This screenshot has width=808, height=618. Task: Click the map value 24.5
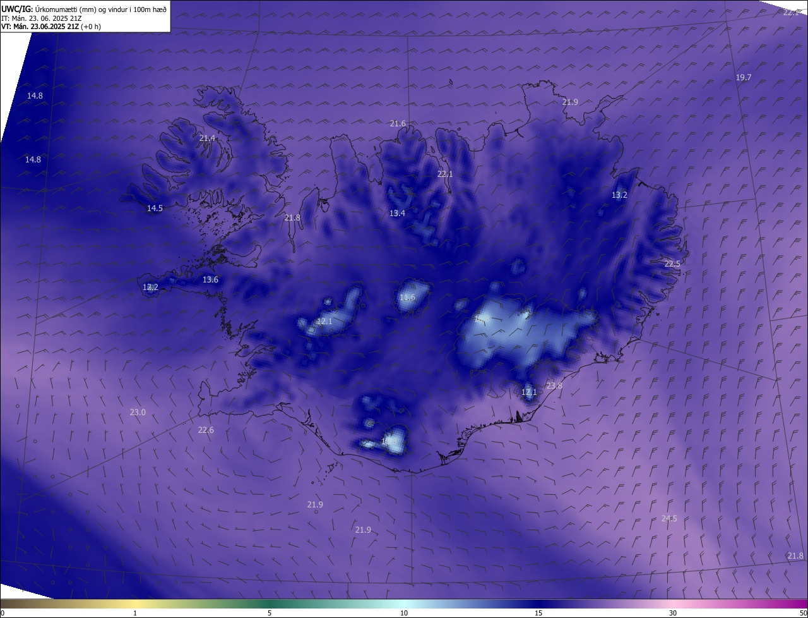[x=669, y=518]
